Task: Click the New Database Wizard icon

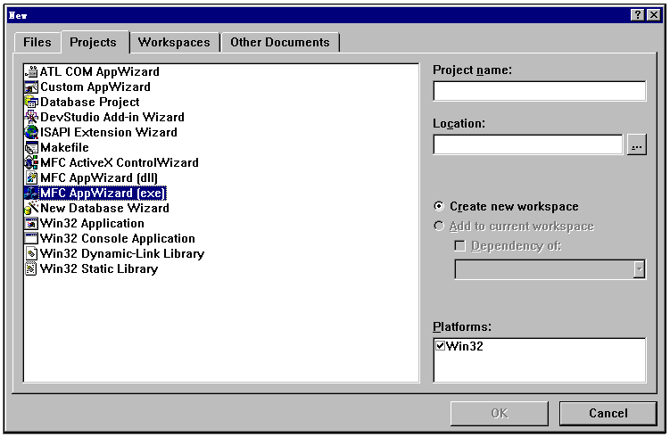Action: 31,208
